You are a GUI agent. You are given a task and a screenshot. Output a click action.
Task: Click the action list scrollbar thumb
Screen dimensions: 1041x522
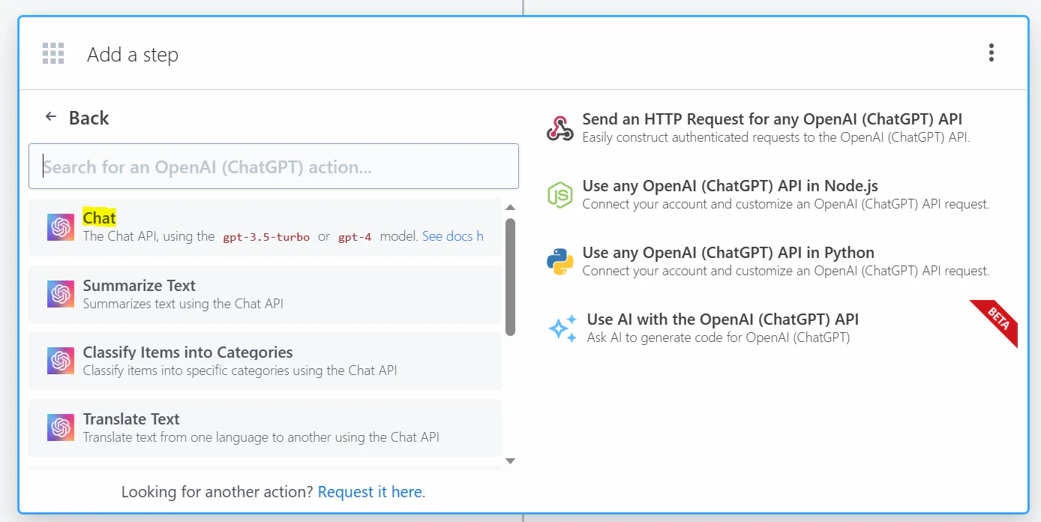510,277
